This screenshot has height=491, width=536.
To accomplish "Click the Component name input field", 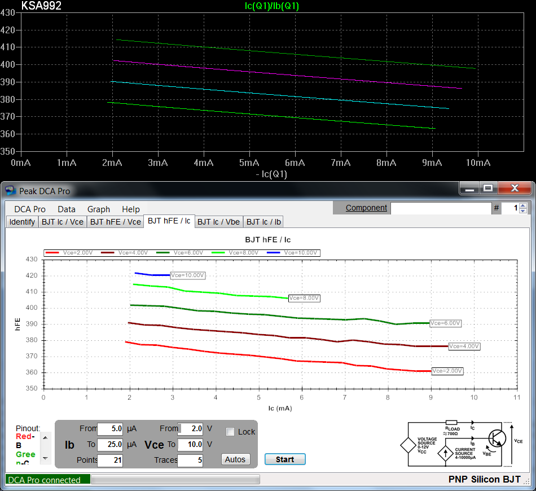I will tap(441, 208).
